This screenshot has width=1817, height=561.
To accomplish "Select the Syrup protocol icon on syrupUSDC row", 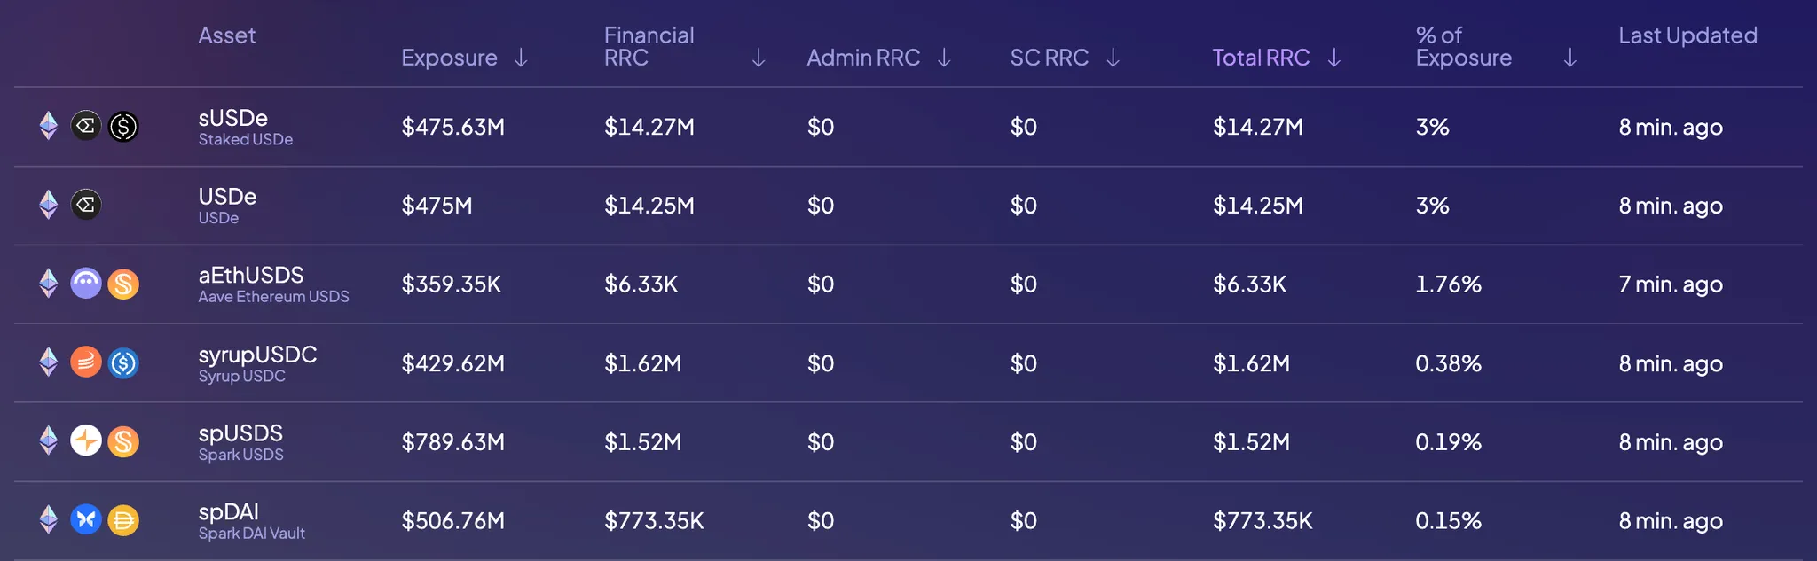I will coord(86,362).
